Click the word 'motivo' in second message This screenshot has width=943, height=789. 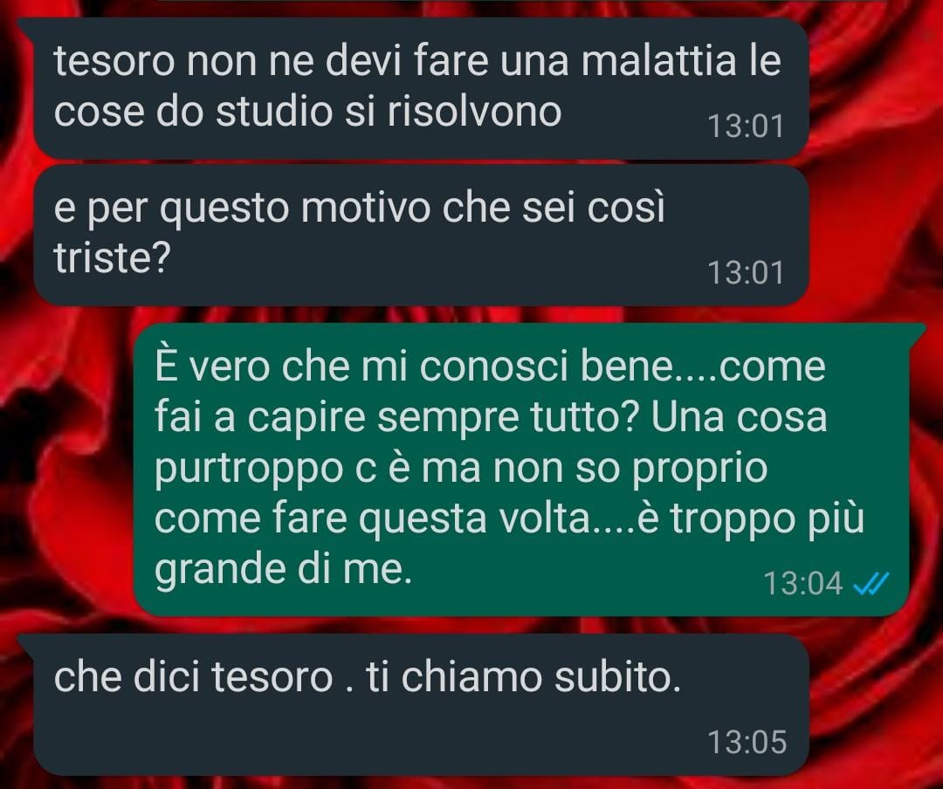click(366, 208)
